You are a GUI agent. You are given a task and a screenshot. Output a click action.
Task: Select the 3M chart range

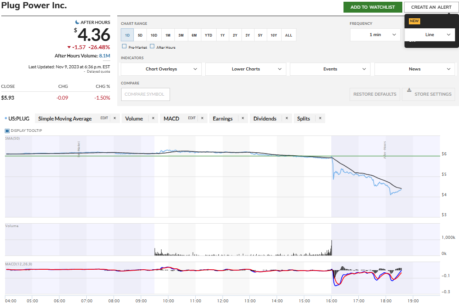point(181,35)
